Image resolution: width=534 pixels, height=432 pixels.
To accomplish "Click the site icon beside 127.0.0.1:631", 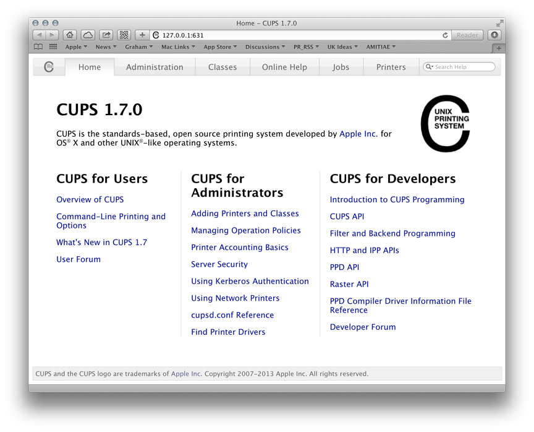I will (x=156, y=35).
